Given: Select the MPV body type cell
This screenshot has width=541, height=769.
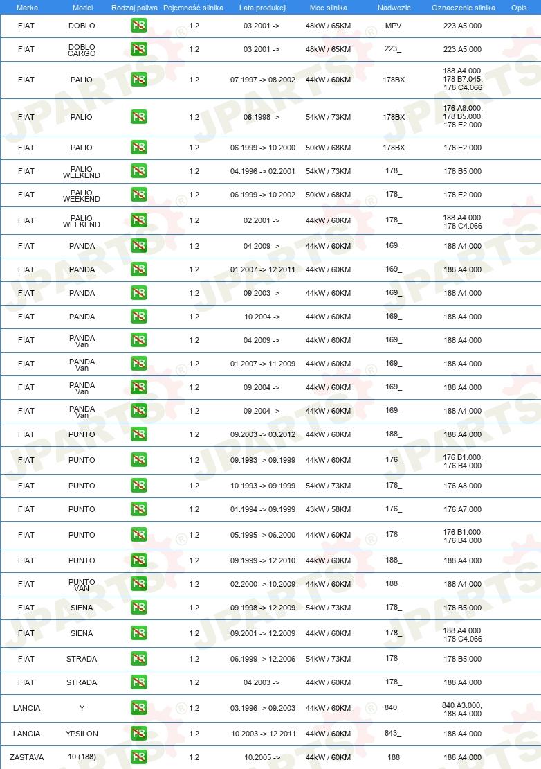Looking at the screenshot, I should point(393,26).
